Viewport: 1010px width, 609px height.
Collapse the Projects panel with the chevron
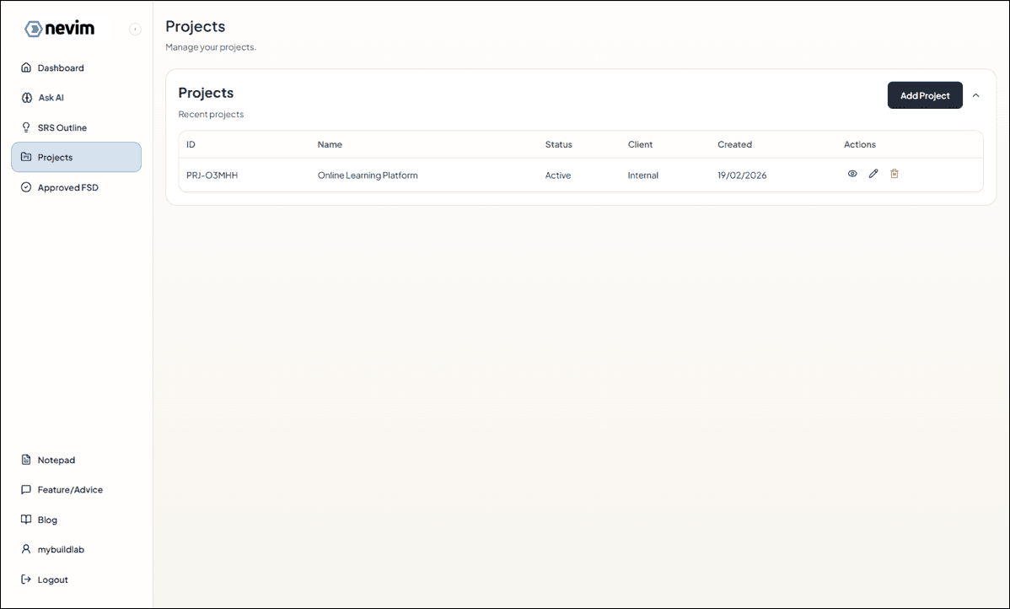(976, 95)
